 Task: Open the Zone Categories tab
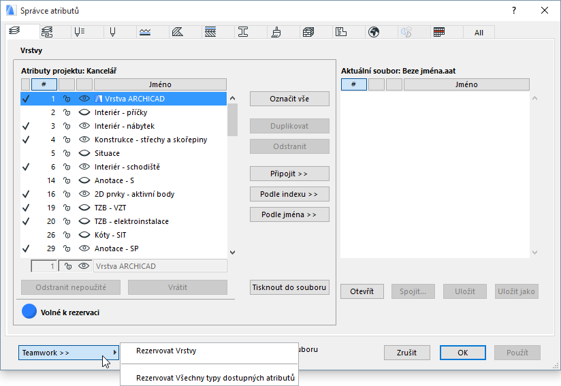pyautogui.click(x=341, y=32)
